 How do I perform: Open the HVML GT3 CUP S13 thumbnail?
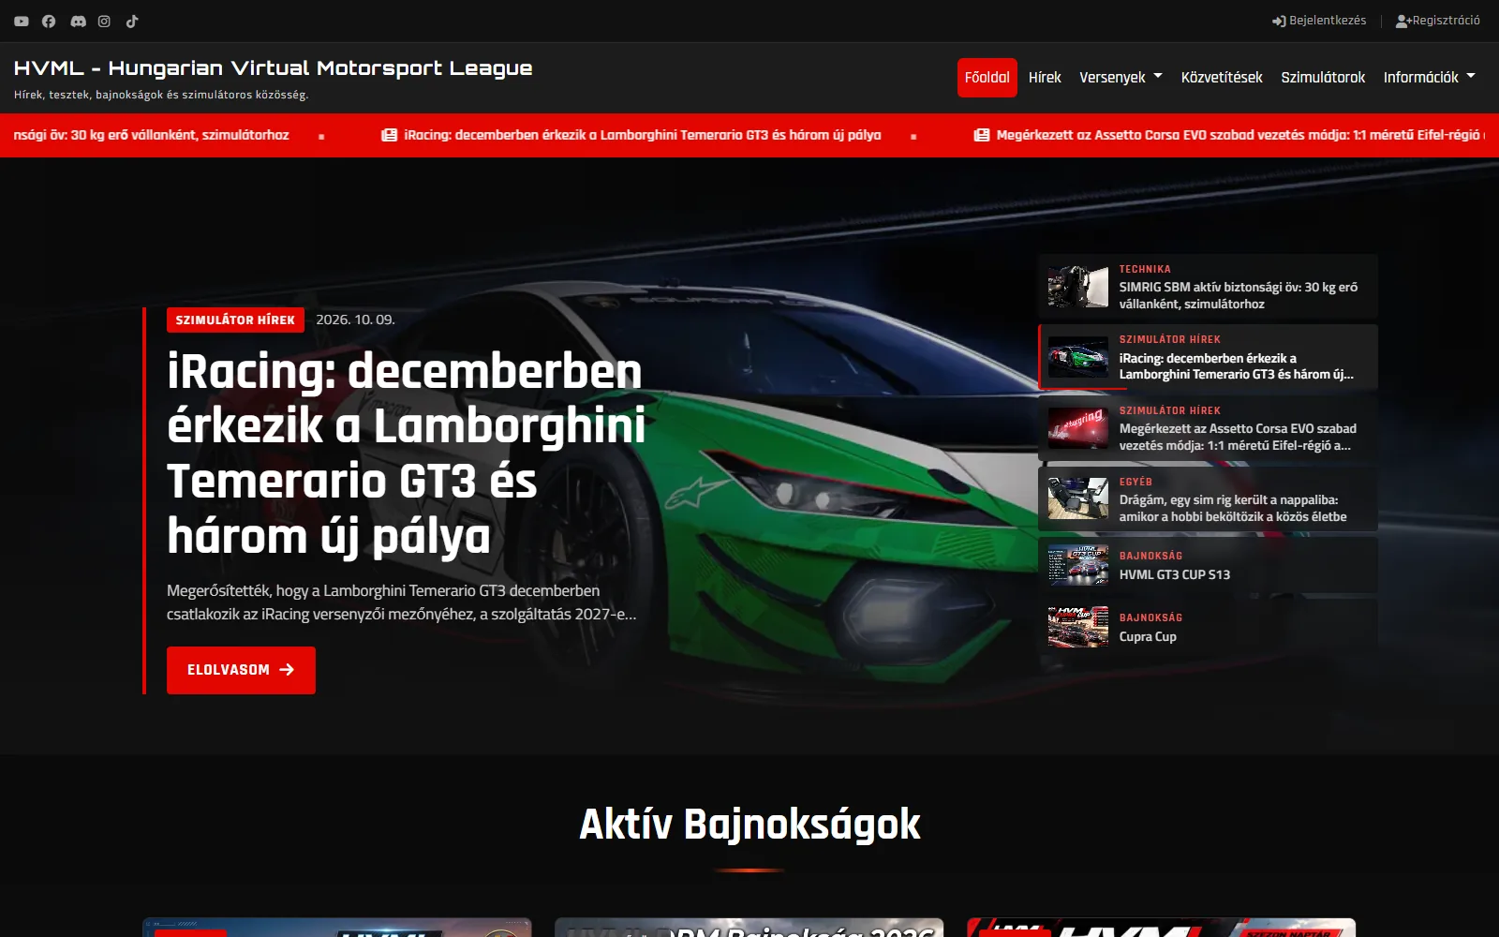(1078, 565)
